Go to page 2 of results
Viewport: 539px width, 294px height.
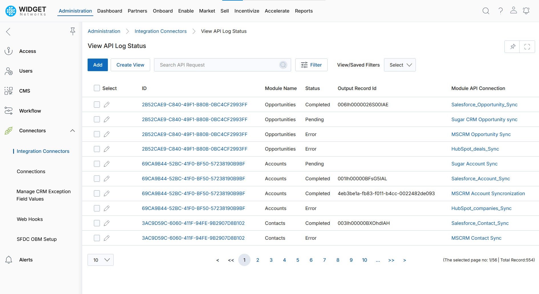[x=258, y=260]
